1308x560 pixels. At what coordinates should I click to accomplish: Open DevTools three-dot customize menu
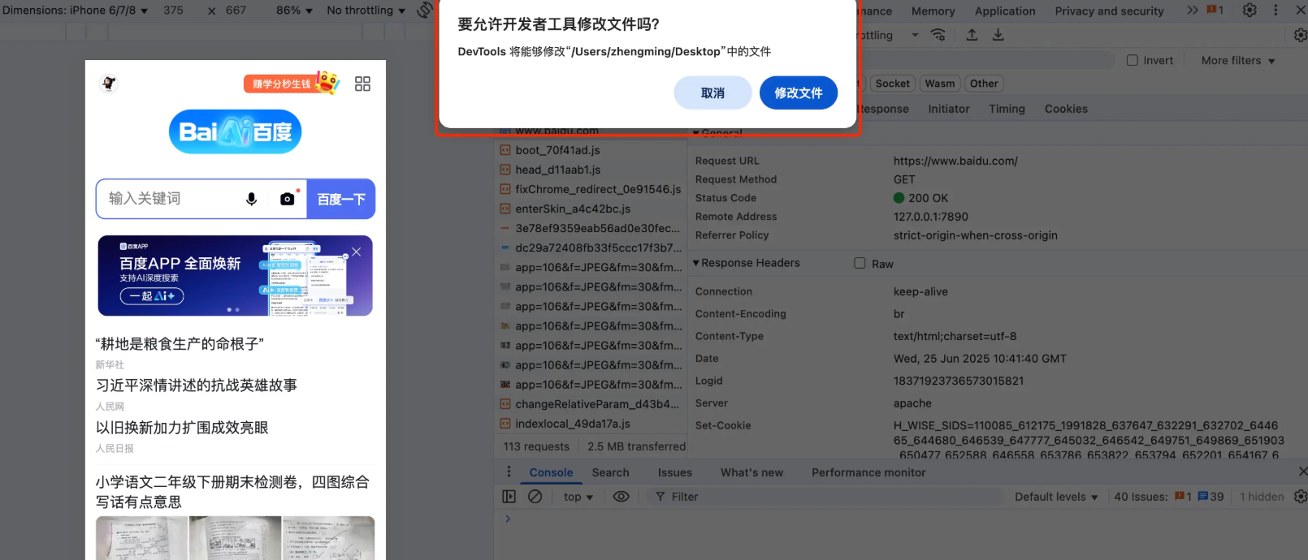(1276, 11)
